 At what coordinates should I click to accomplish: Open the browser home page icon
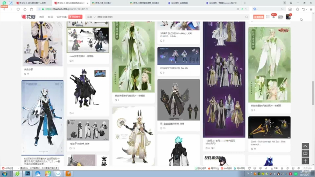[x=25, y=9]
